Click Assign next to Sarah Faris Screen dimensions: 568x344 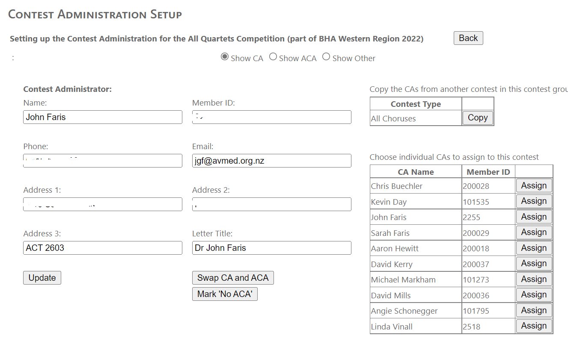[x=534, y=232]
